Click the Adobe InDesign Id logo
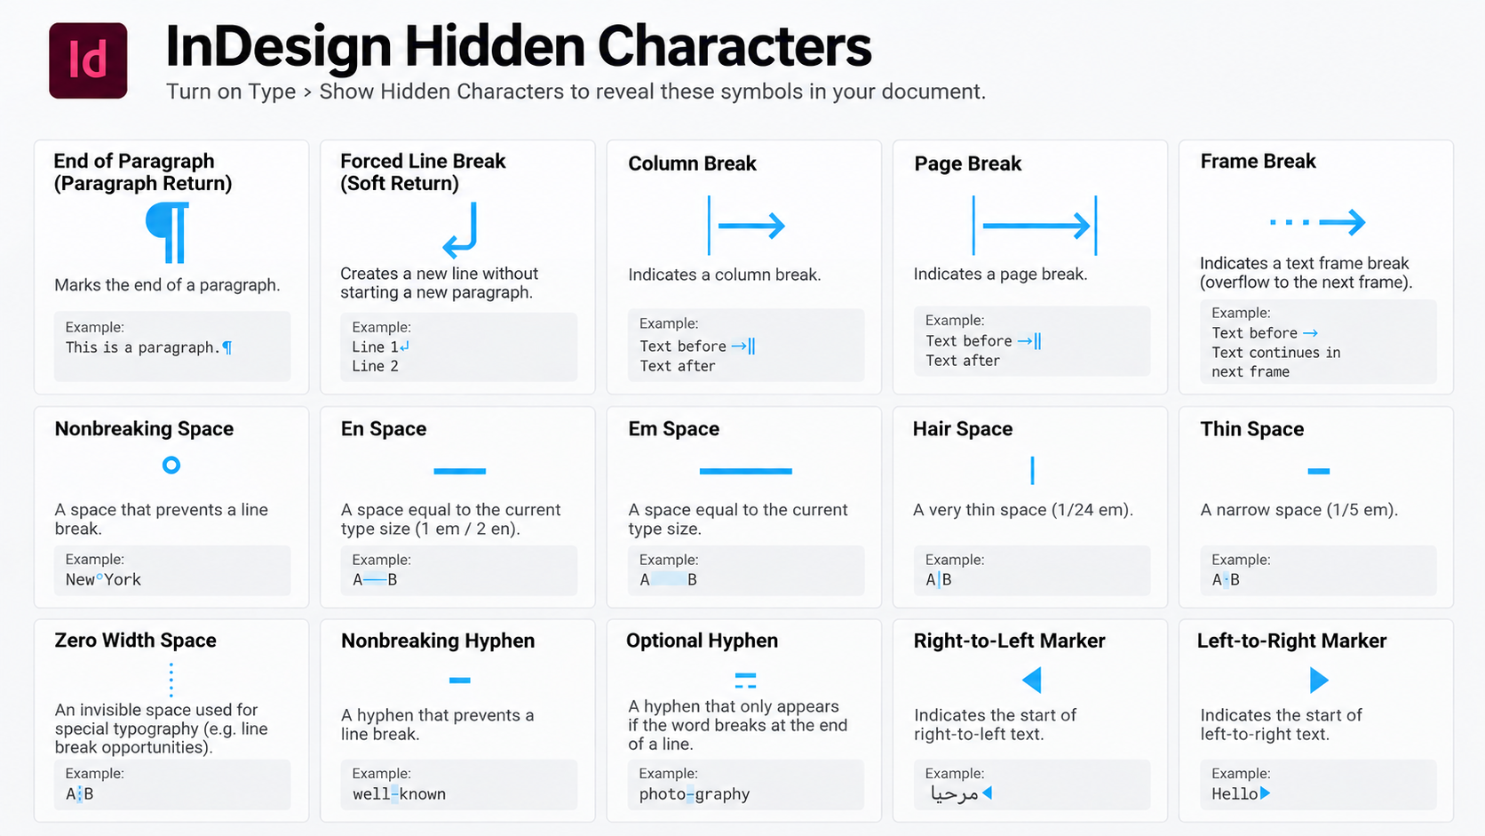The image size is (1485, 836). (88, 60)
